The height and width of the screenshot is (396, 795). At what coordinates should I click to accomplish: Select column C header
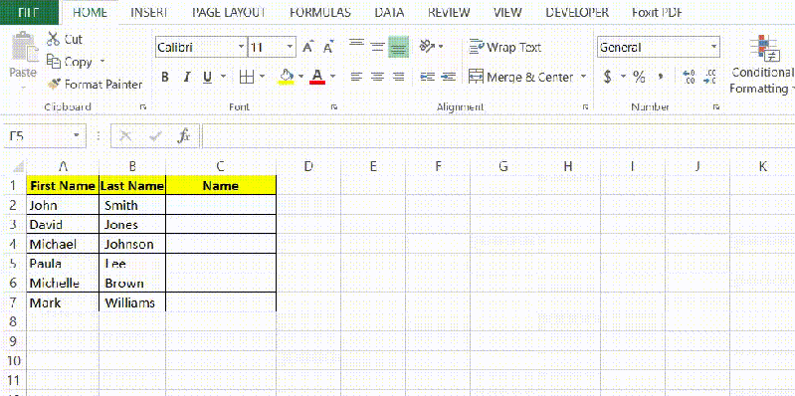(x=221, y=166)
